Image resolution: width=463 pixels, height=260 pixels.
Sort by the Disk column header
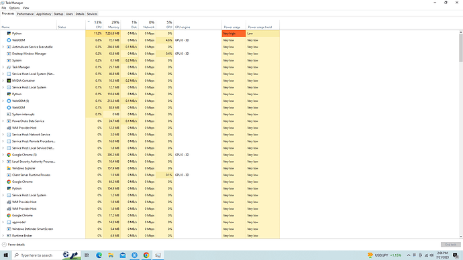click(x=130, y=25)
